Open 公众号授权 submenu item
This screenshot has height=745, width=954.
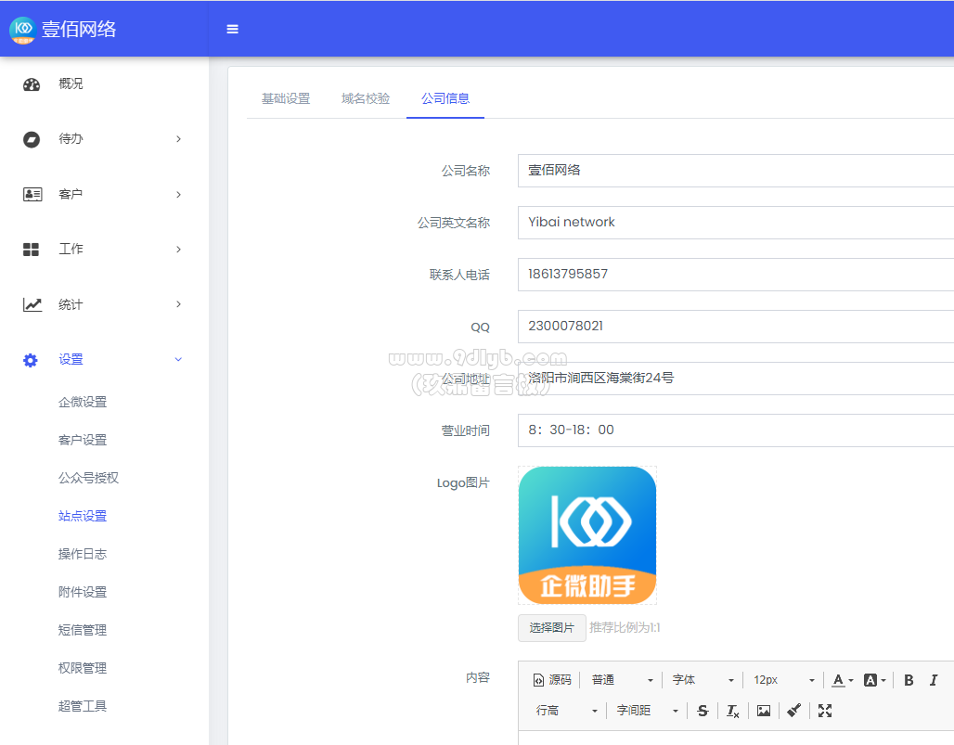pyautogui.click(x=89, y=478)
